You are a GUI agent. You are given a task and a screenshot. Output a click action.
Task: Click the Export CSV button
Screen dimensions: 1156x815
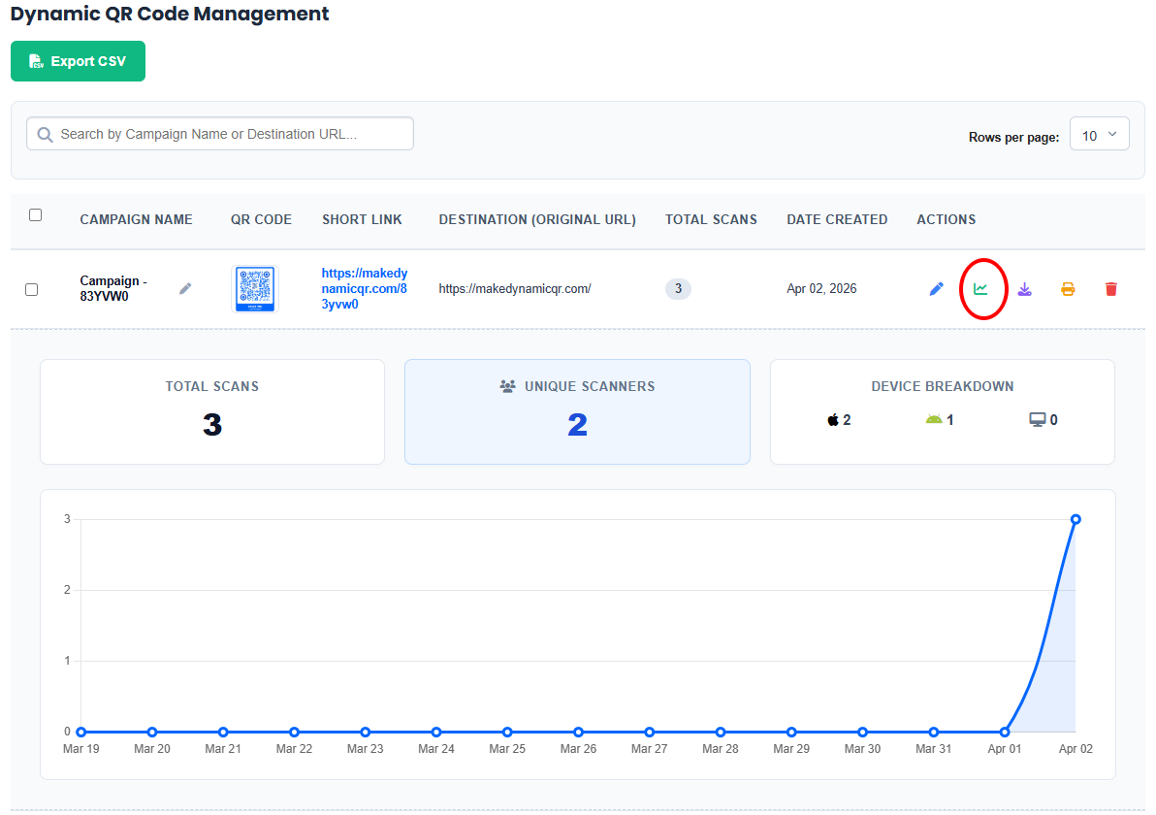(78, 61)
